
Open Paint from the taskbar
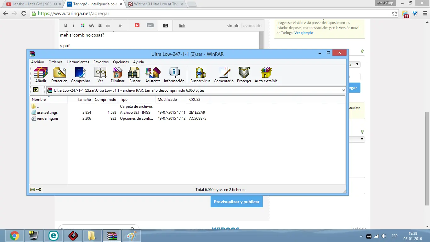(132, 236)
